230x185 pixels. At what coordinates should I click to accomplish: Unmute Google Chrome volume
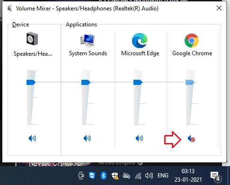coord(191,139)
